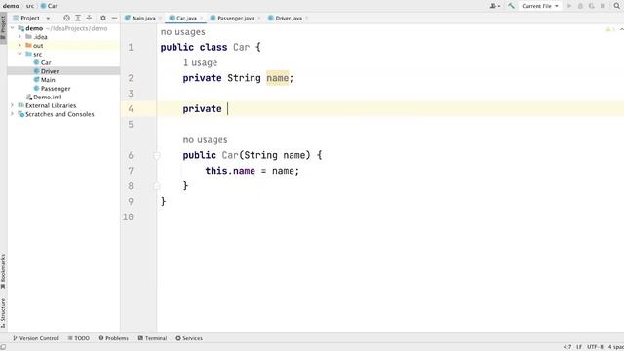The height and width of the screenshot is (351, 624).
Task: Hide the Project panel with minus icon
Action: [114, 18]
